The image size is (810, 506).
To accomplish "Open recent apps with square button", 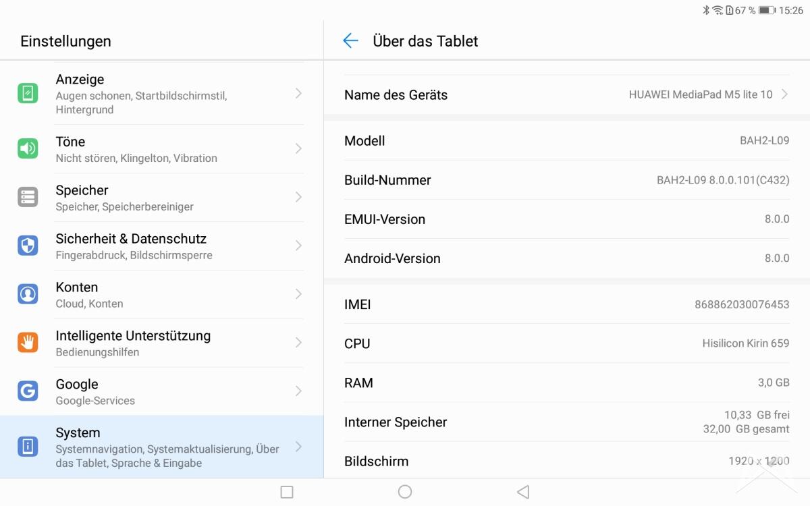I will (x=287, y=492).
